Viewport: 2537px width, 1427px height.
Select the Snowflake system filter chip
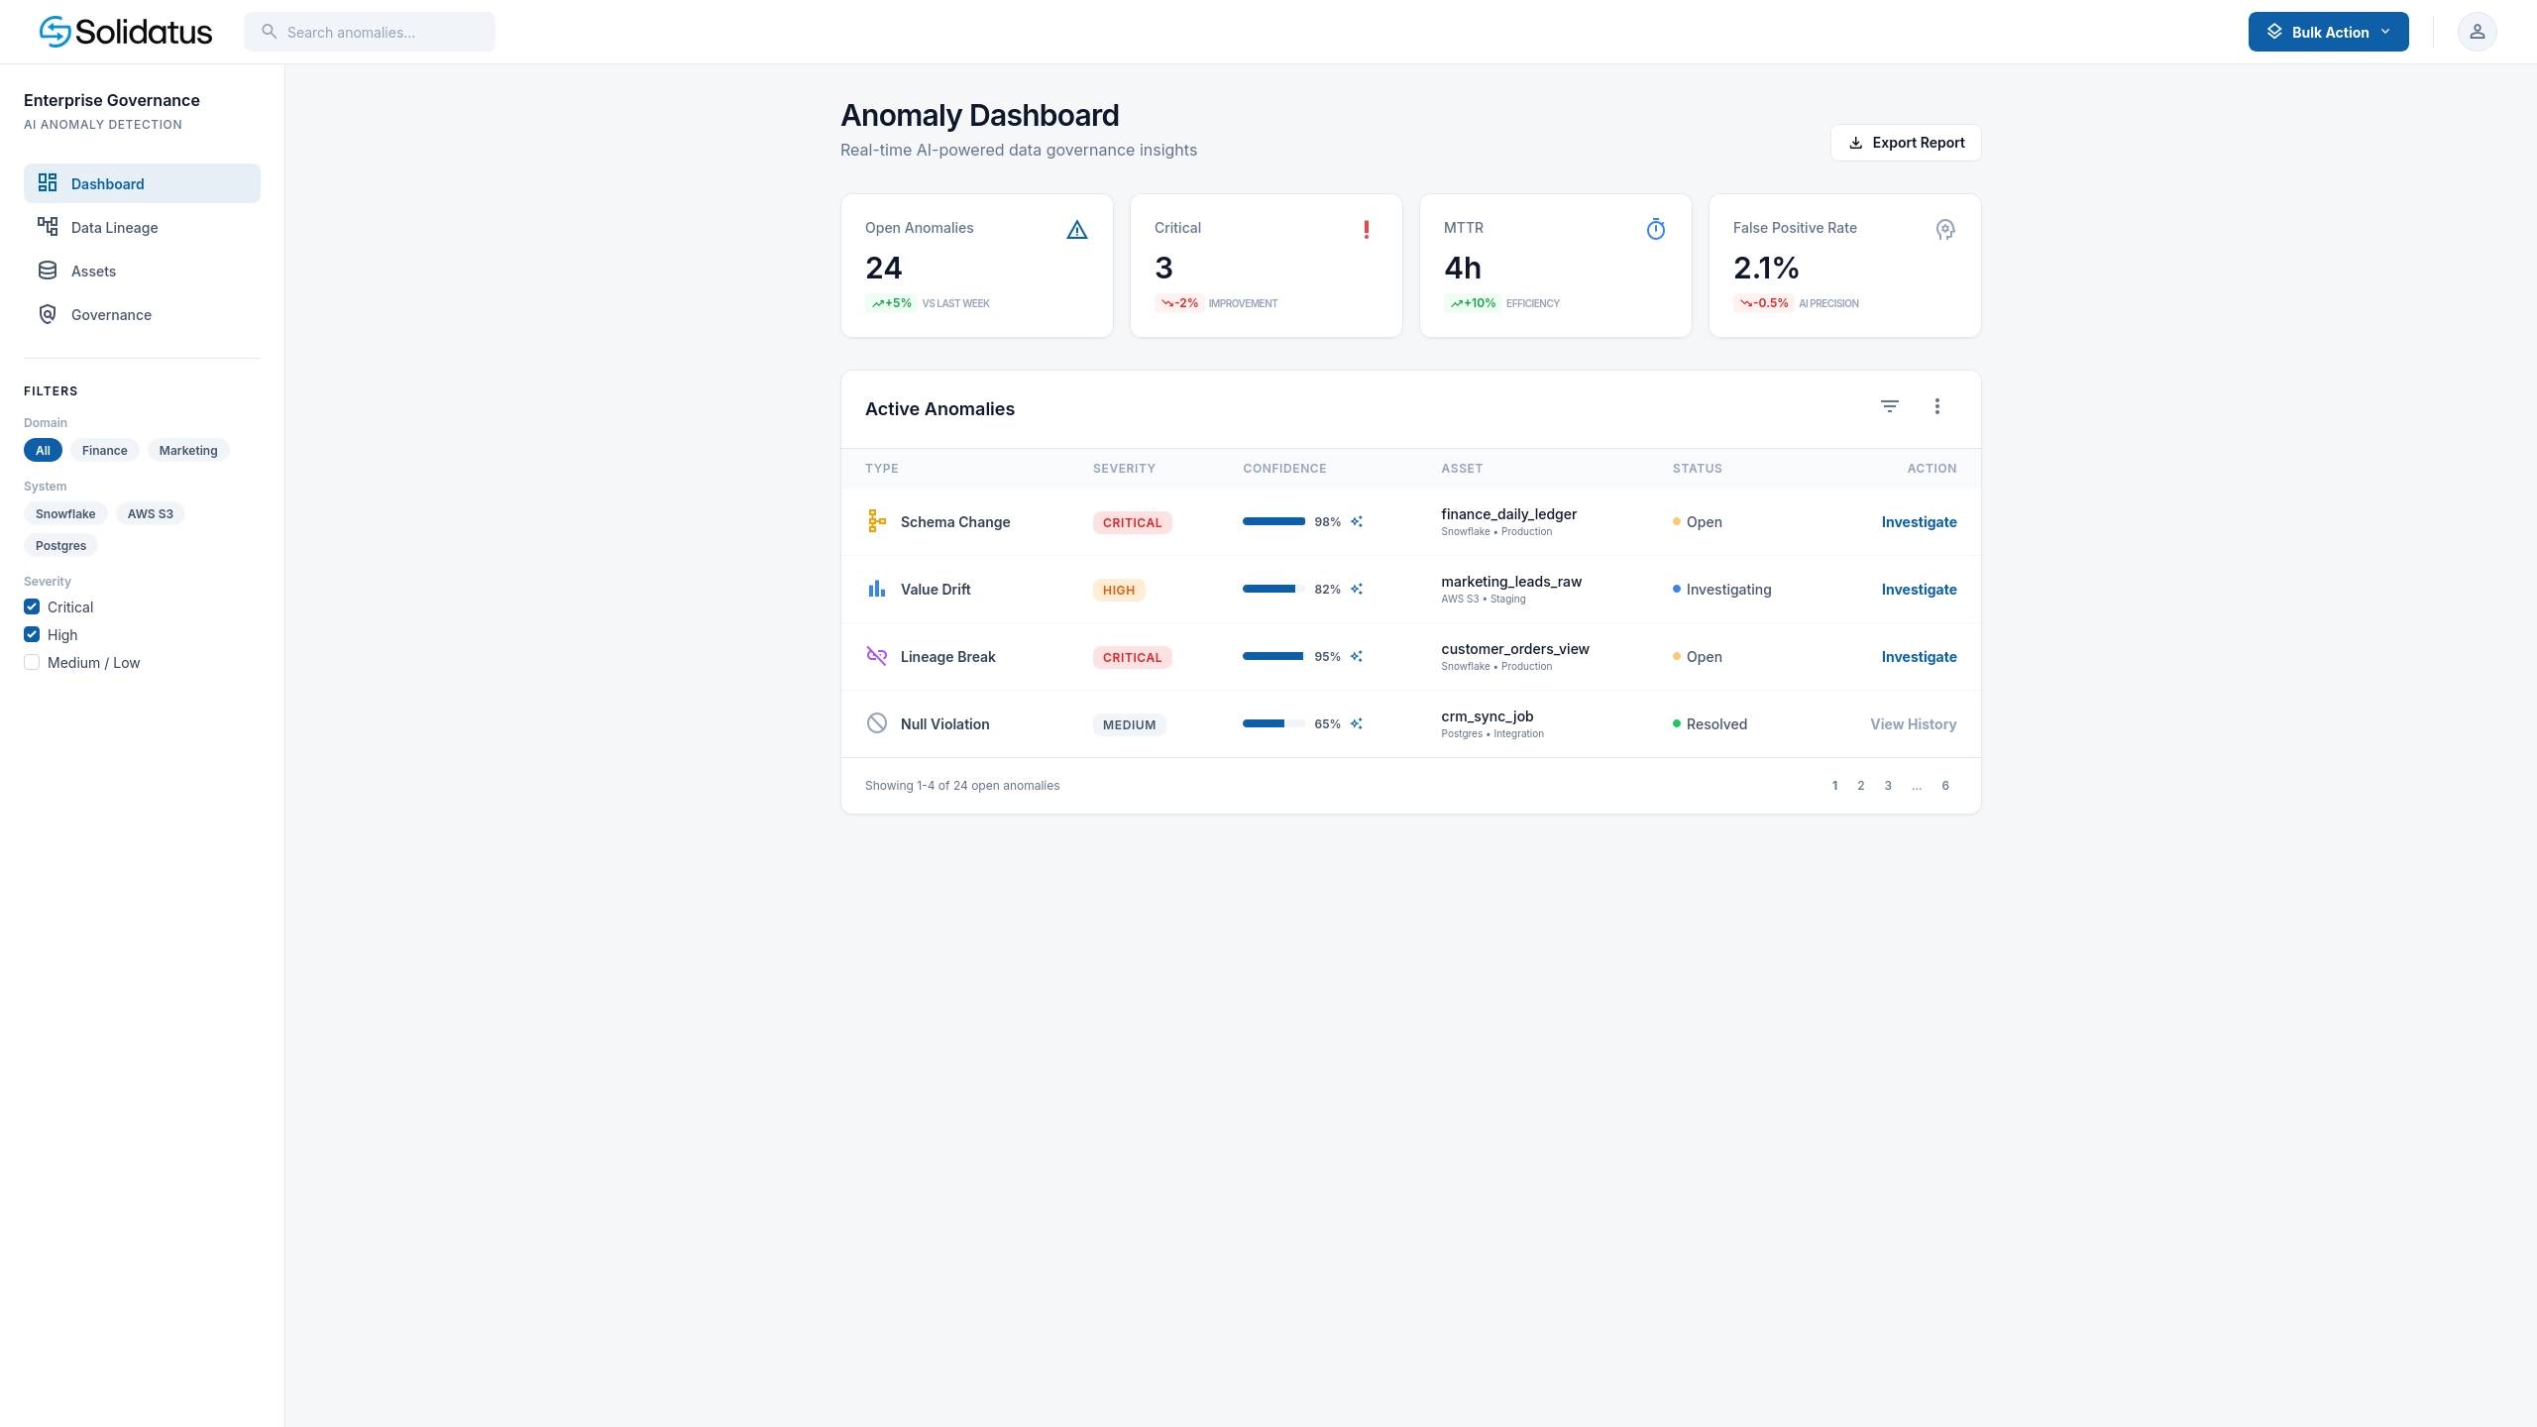65,513
